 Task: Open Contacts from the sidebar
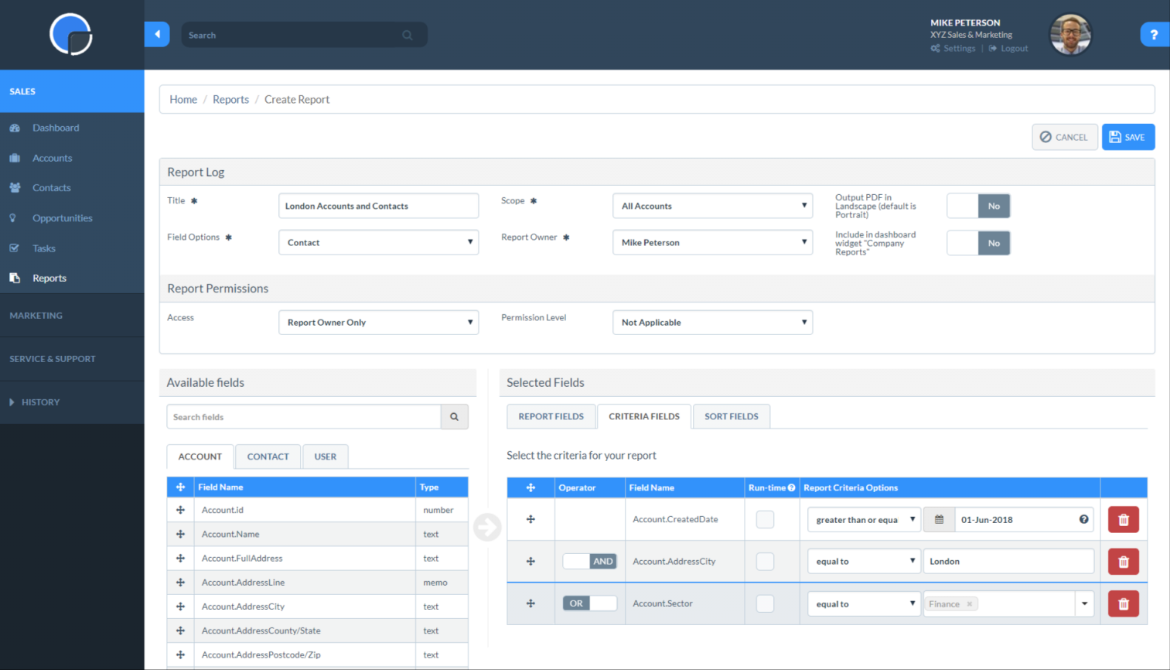[51, 188]
